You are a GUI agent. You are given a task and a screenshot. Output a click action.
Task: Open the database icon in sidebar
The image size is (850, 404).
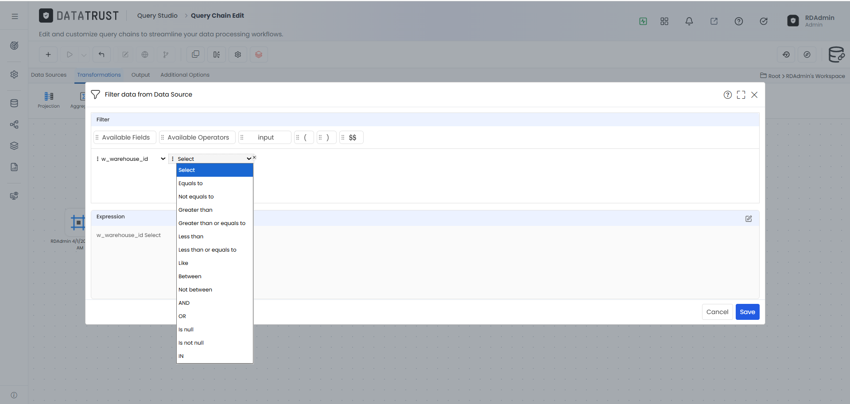14,103
